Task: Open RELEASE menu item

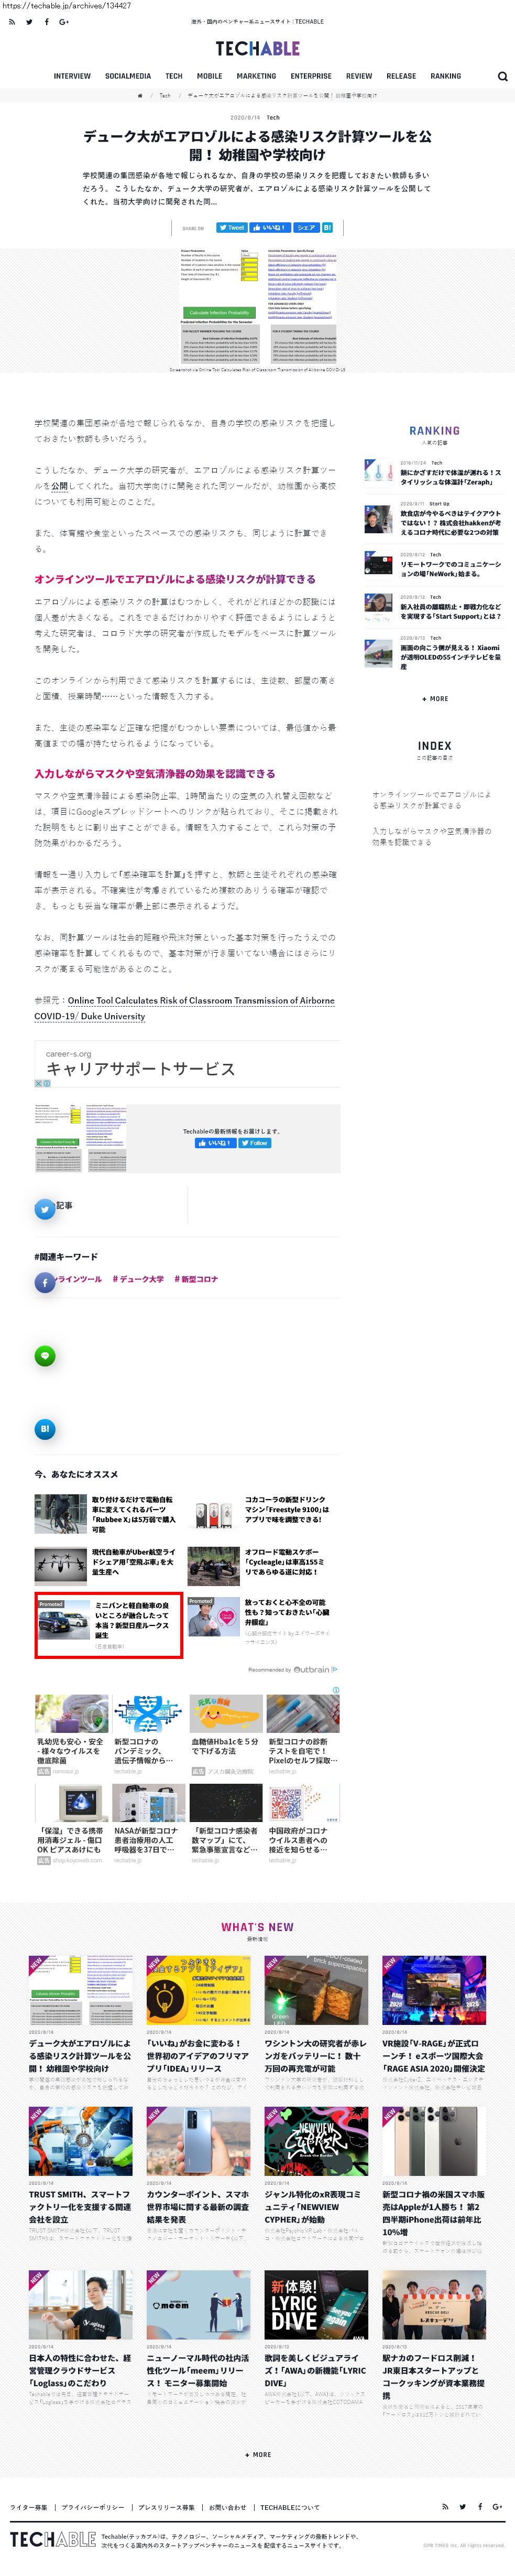Action: coord(401,76)
